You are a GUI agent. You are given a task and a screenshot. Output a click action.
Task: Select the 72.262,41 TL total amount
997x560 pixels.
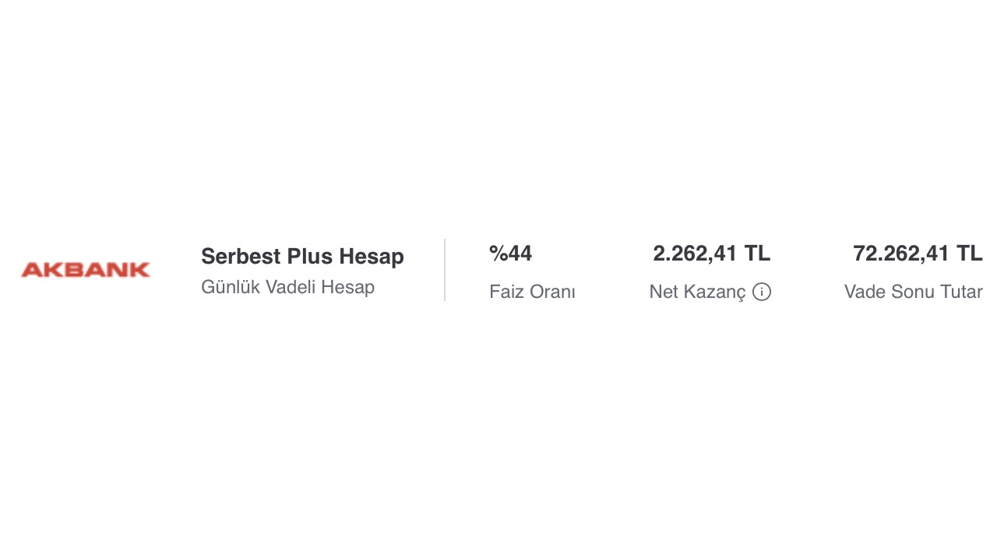click(x=918, y=254)
